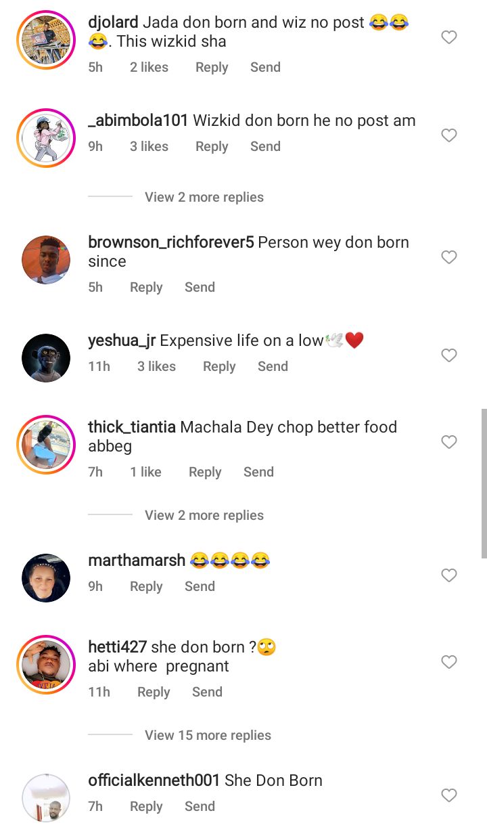Like djolard's comment using the heart icon
487x838 pixels.
point(448,37)
